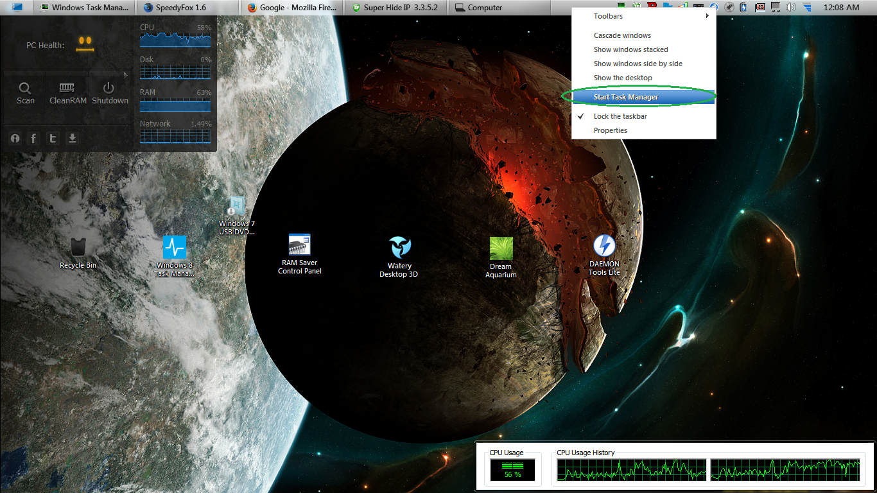Open the network icon in system tray
Screen dimensions: 877x493
click(776, 8)
